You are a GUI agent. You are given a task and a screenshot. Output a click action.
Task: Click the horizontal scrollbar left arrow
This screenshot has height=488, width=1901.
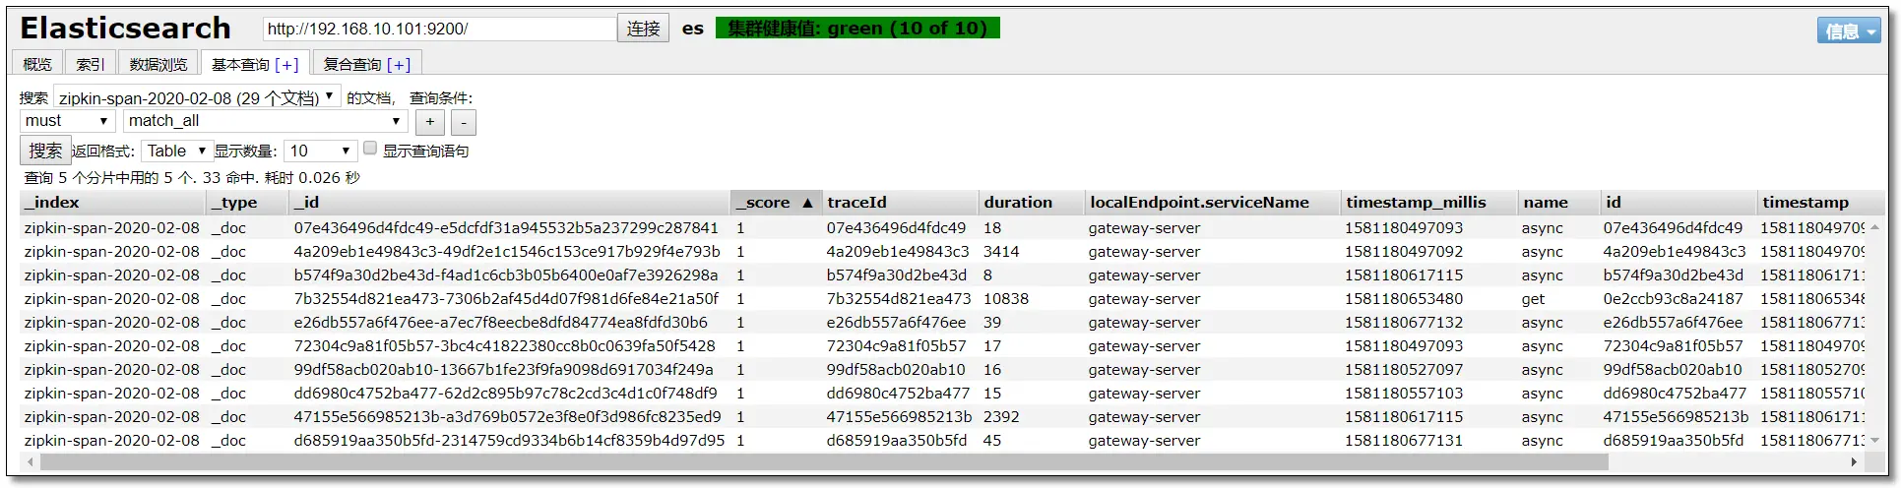tap(31, 461)
